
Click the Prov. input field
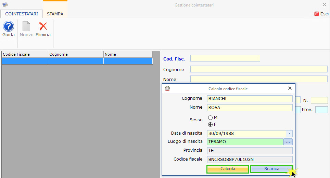321,110
